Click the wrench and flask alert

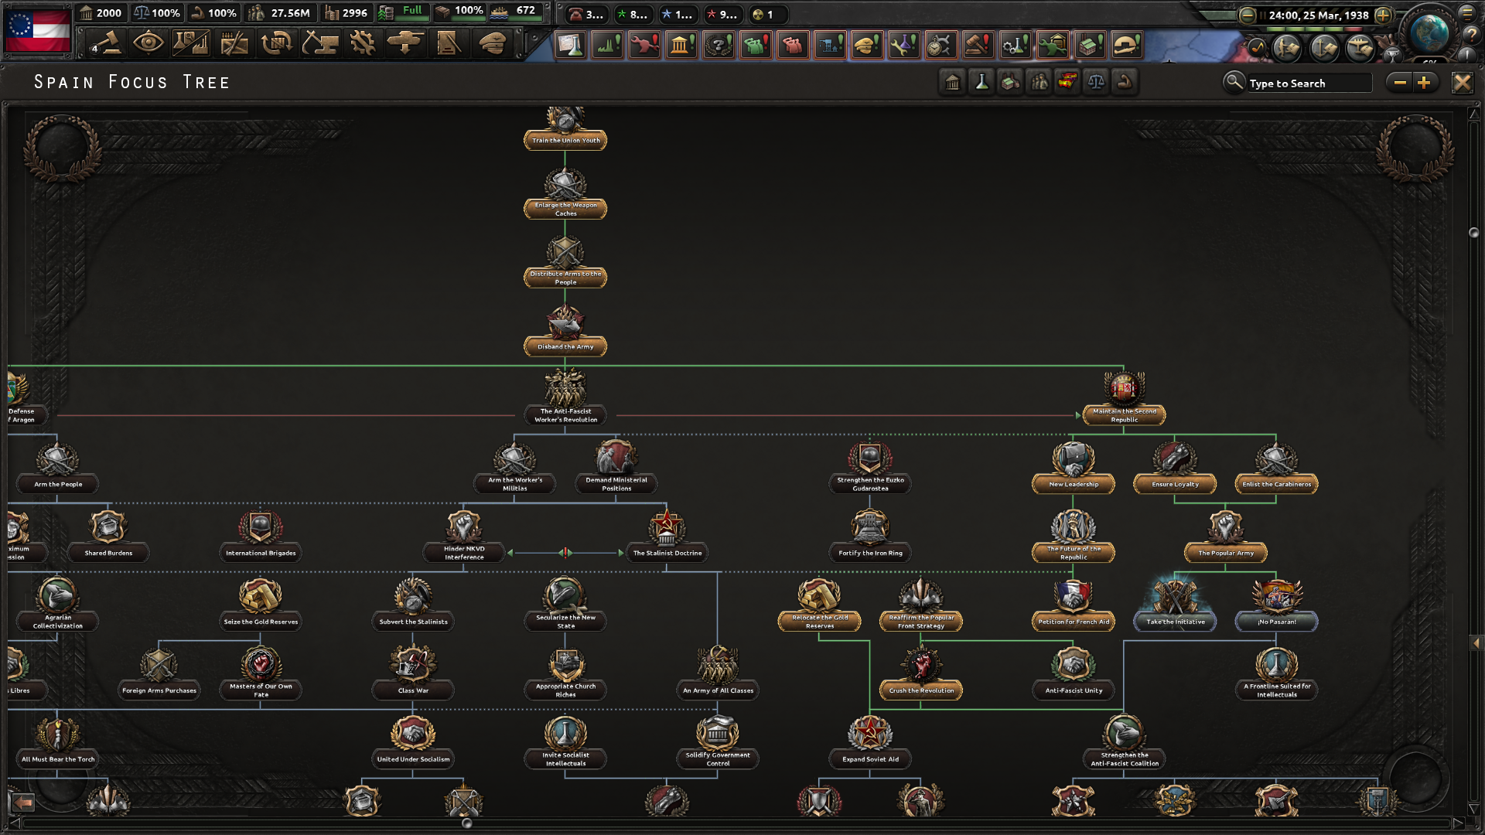tap(904, 45)
